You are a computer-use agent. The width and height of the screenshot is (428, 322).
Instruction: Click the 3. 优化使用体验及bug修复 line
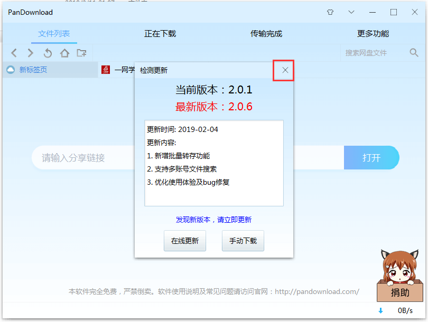[188, 182]
